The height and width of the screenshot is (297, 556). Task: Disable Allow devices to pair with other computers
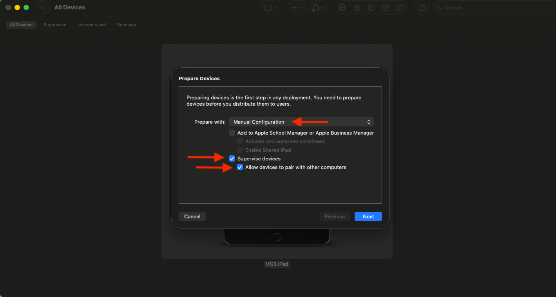[240, 167]
